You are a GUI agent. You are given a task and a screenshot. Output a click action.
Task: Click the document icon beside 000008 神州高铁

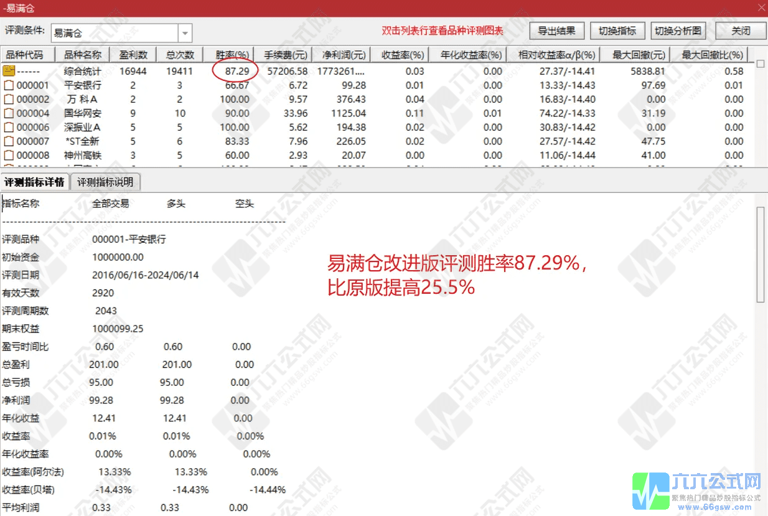tap(9, 156)
